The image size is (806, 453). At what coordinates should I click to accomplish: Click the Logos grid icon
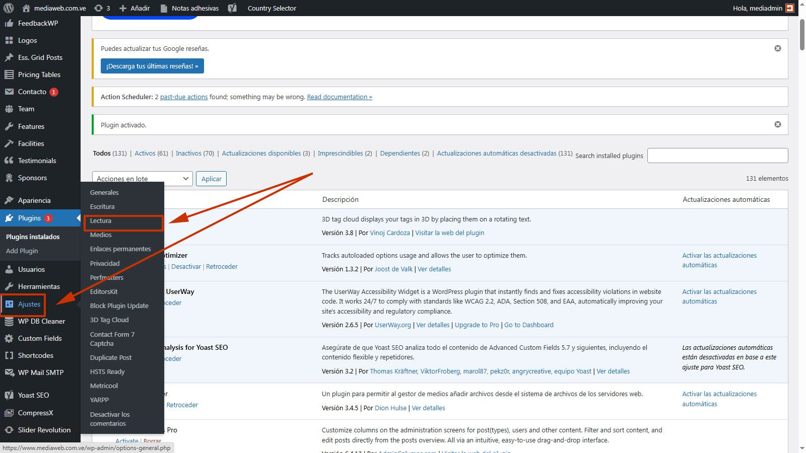(9, 40)
